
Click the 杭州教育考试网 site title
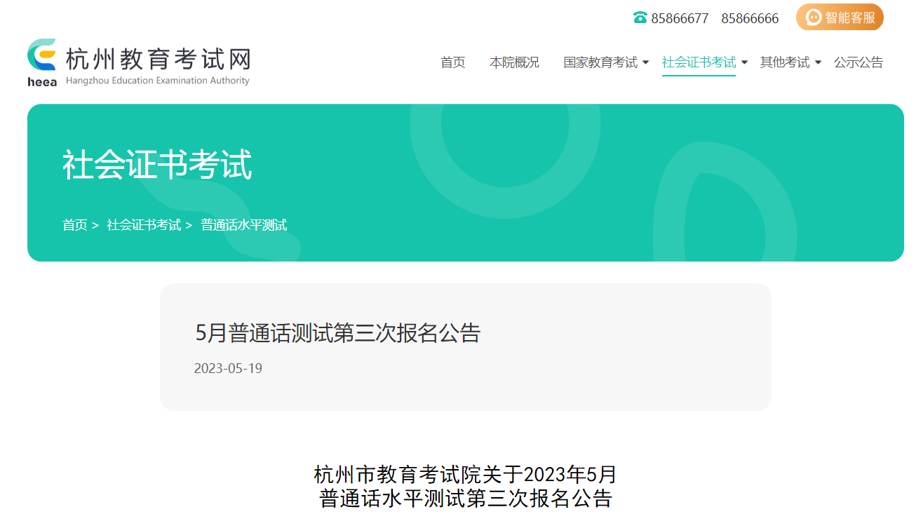pos(158,59)
